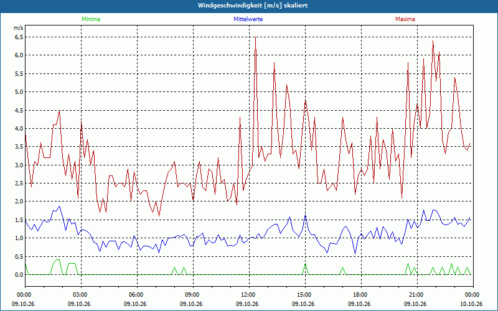The width and height of the screenshot is (498, 311).
Task: Click the 6,5 y-axis value
Action: pyautogui.click(x=19, y=37)
